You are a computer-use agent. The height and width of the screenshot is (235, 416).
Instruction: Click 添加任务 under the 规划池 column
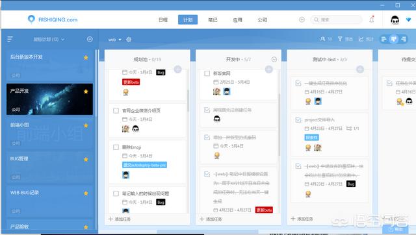(x=120, y=219)
